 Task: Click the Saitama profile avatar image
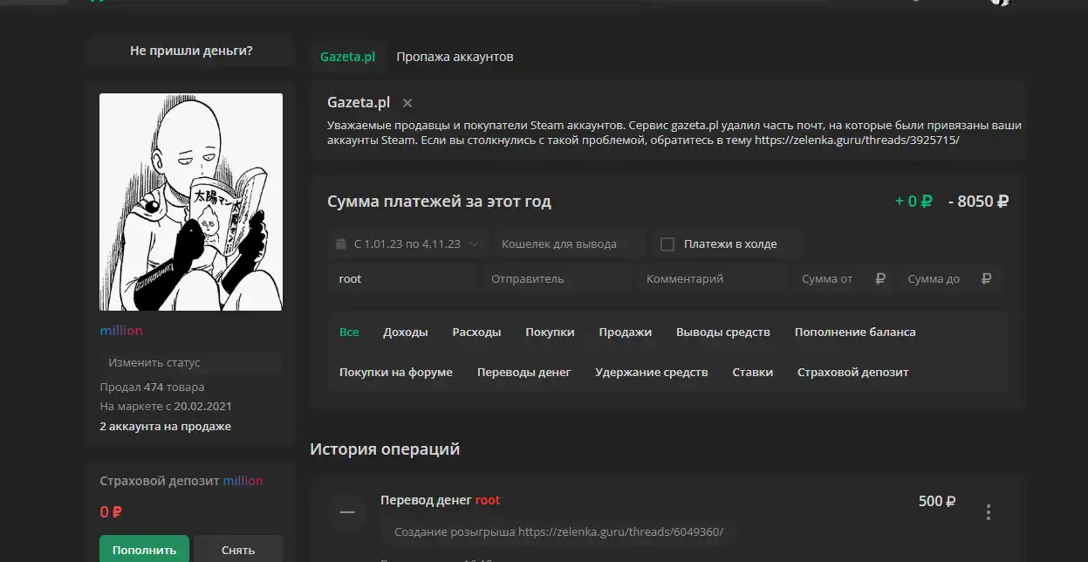[191, 202]
